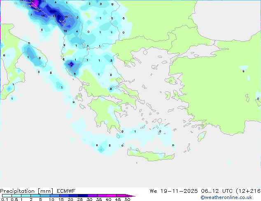This screenshot has width=261, height=201.
Task: Click the 'We' weekday label
Action: point(153,191)
